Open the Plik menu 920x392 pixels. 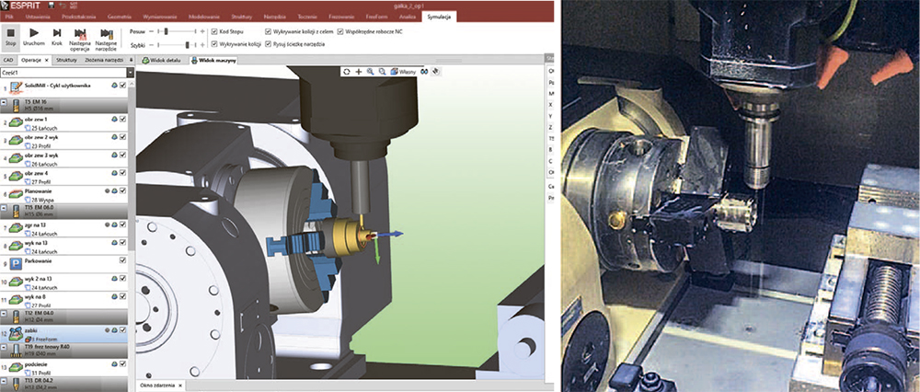click(x=10, y=17)
